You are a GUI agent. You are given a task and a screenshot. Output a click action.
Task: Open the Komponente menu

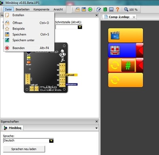click(41, 9)
